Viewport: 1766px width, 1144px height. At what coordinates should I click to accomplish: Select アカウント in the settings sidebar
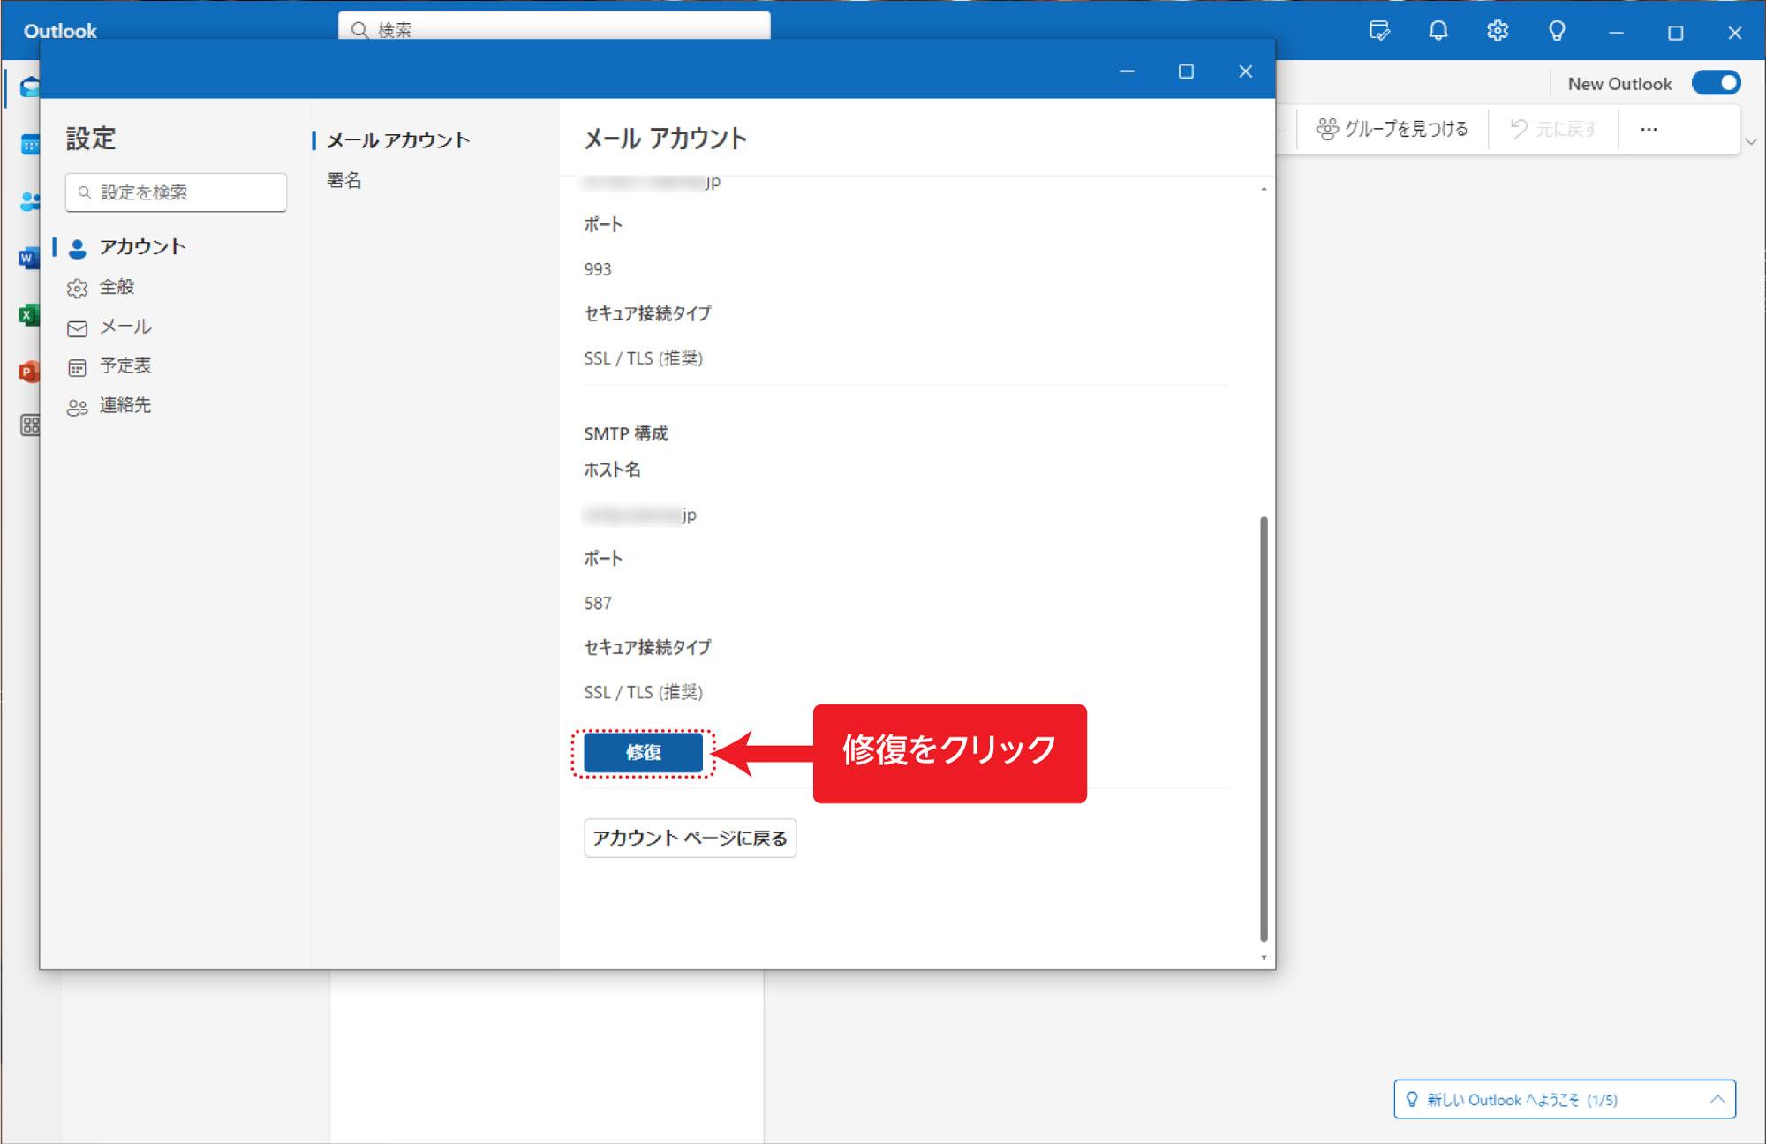pos(143,247)
